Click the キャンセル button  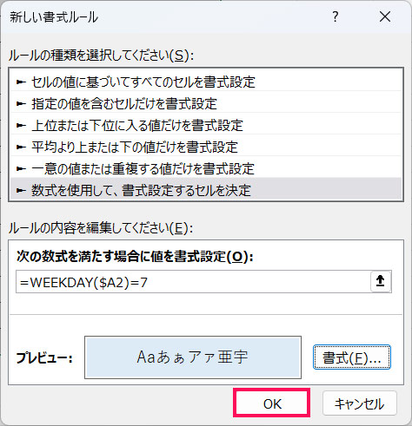click(x=359, y=403)
